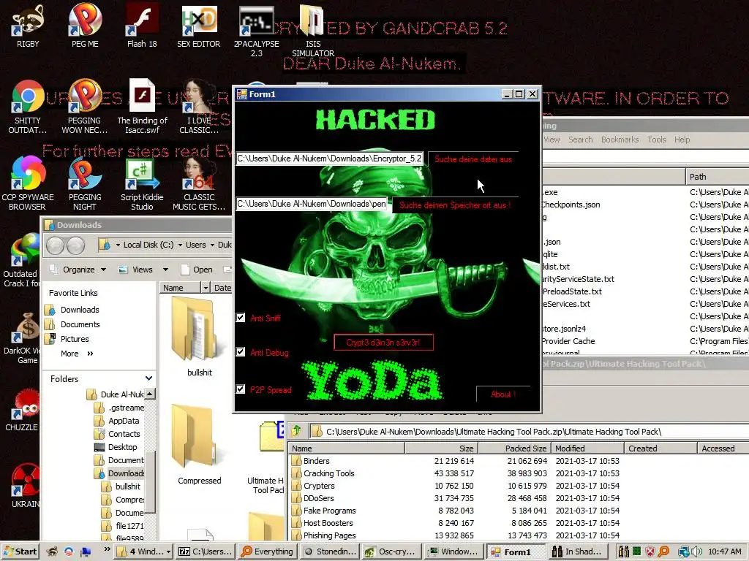749x561 pixels.
Task: Open PEGGING NIGHT desktop icon
Action: point(85,183)
